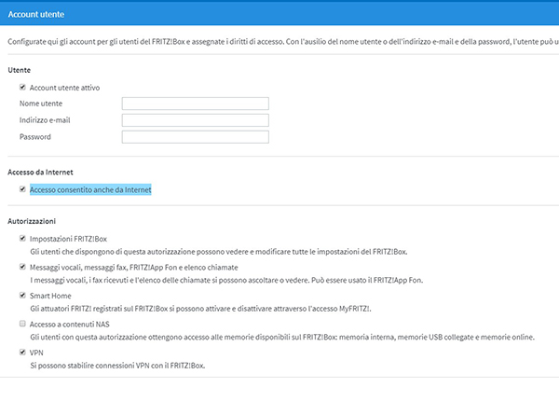Click the Smart Home label text

[x=50, y=296]
